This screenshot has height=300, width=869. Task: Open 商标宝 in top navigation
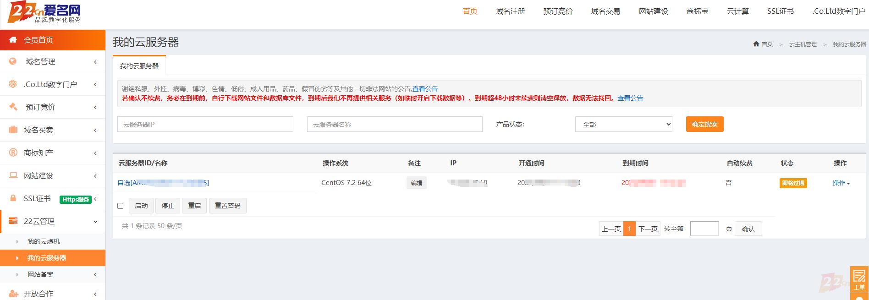(697, 11)
